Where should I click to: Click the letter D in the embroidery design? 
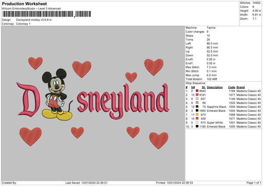click(28, 100)
